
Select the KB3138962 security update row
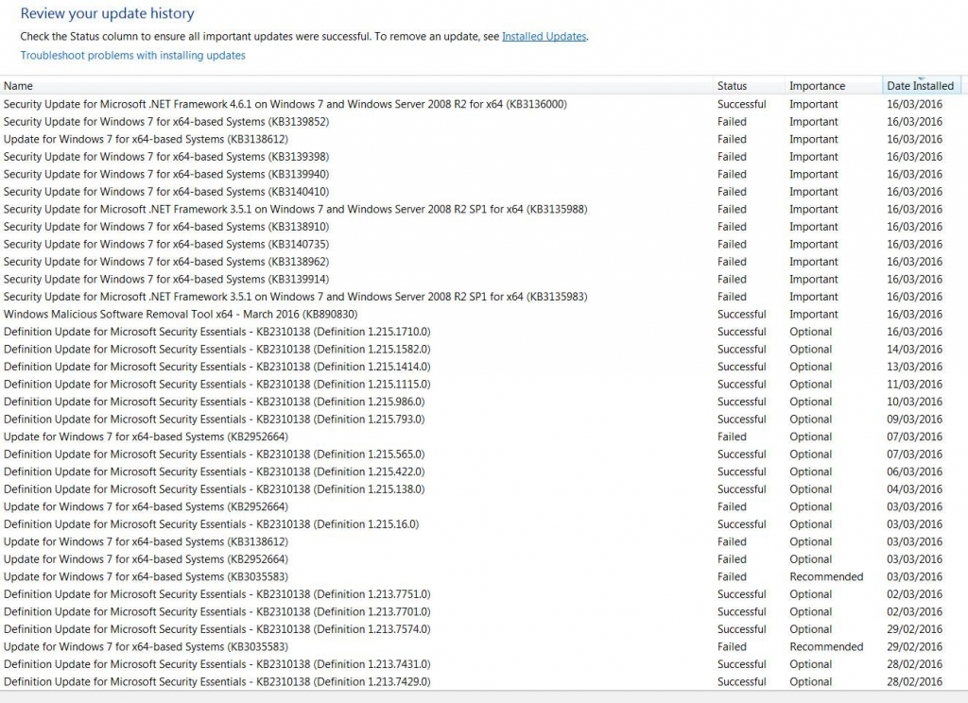tap(166, 262)
